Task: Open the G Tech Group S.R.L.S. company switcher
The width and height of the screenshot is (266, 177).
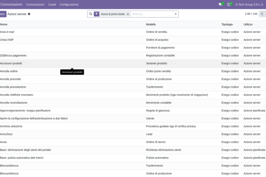Action: point(249,4)
